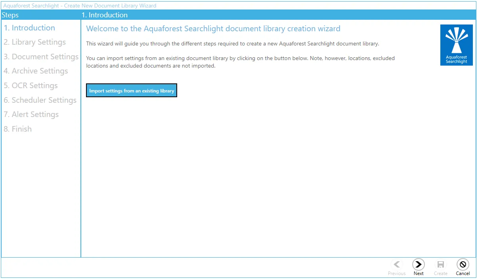Image resolution: width=478 pixels, height=279 pixels.
Task: Open the Document Settings step
Action: click(x=41, y=57)
